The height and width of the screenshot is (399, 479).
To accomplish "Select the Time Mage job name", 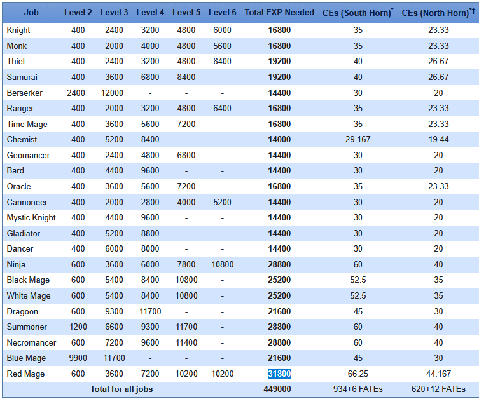I will pos(27,124).
